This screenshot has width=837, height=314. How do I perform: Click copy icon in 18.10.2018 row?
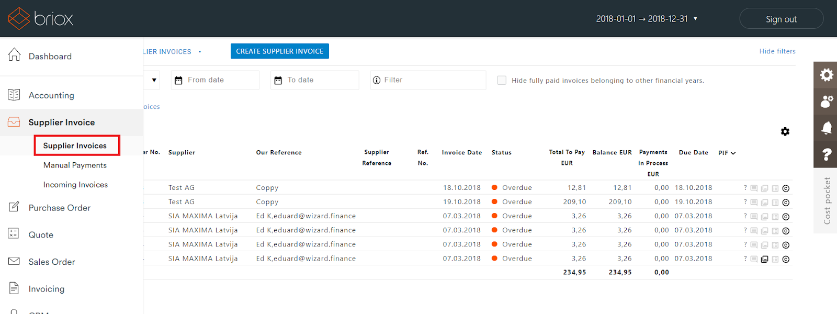pos(786,188)
